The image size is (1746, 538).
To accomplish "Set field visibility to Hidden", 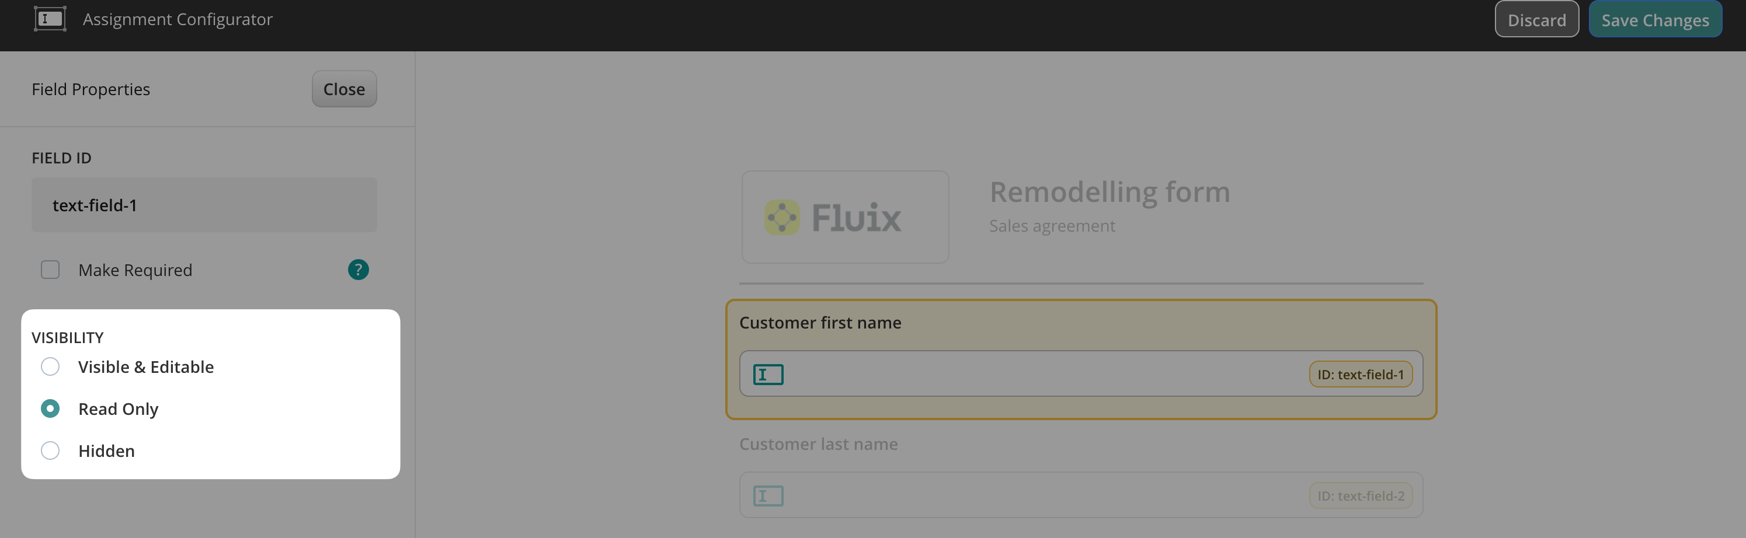I will [50, 450].
